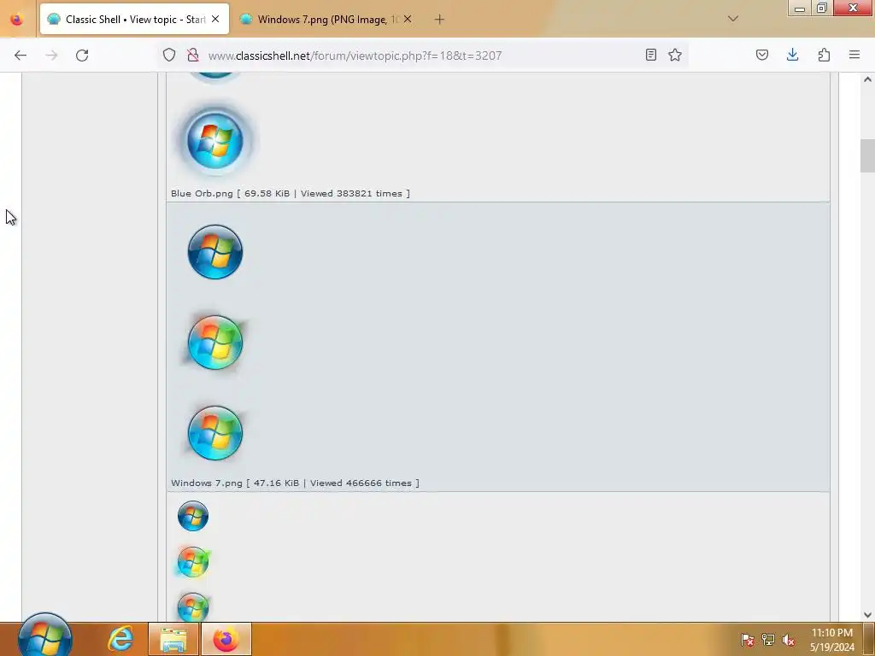Viewport: 875px width, 656px height.
Task: Open the Downloads panel arrow icon
Action: point(792,55)
